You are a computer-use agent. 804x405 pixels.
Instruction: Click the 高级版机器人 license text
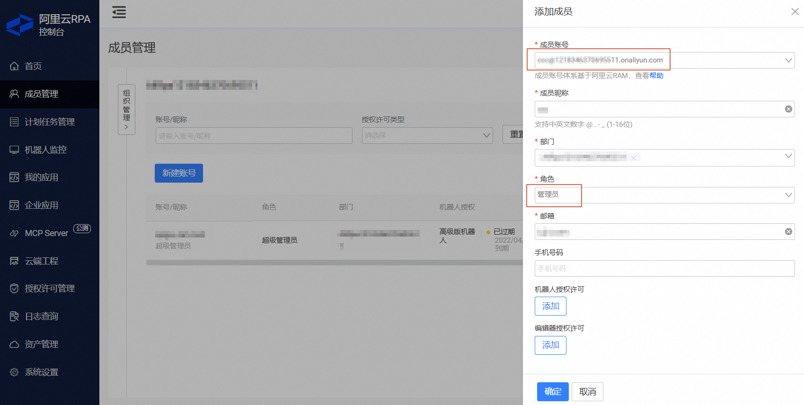tap(457, 236)
